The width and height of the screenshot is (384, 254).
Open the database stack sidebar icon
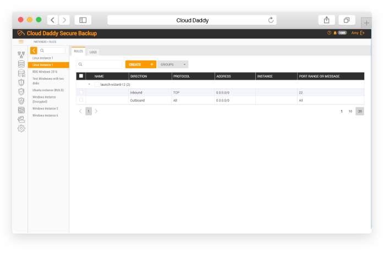pyautogui.click(x=21, y=64)
